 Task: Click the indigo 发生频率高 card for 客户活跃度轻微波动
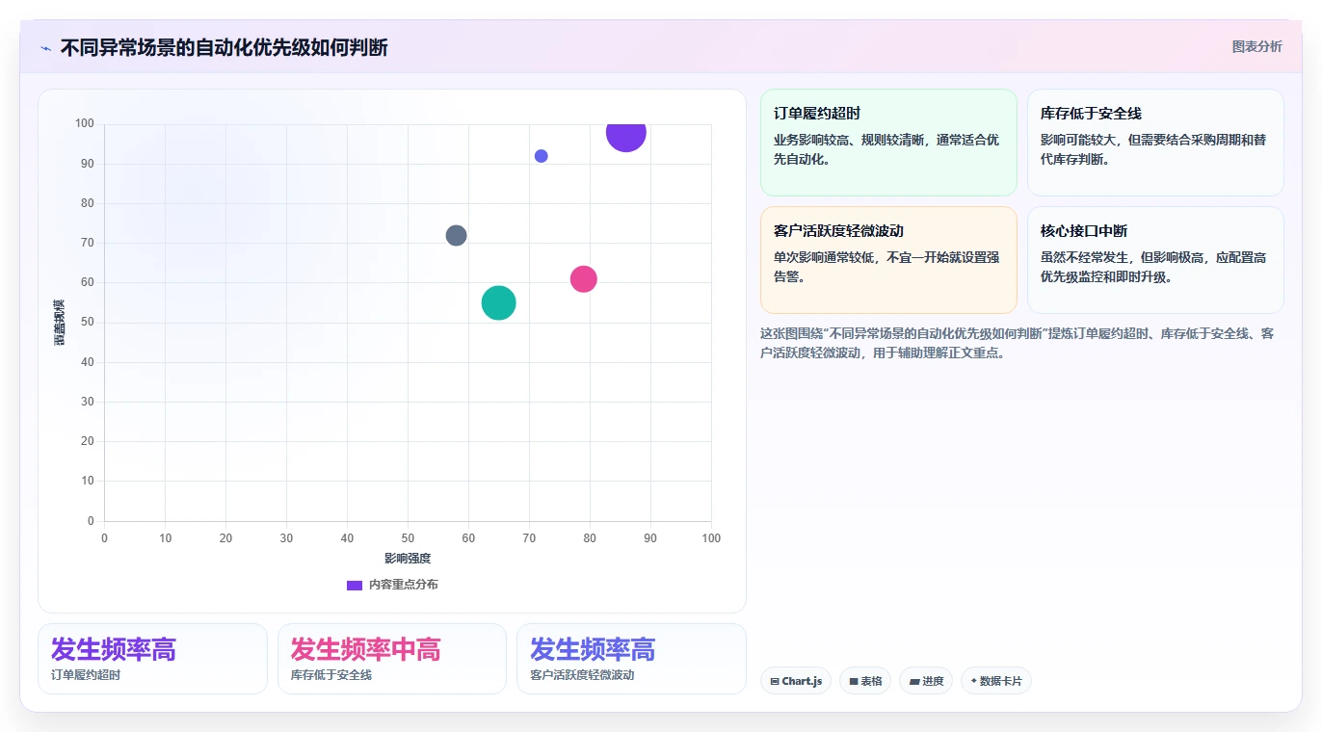click(x=631, y=659)
